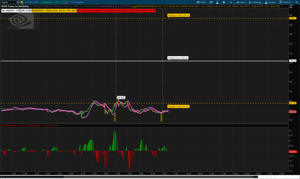Click the Weekly -1 EM: 221.45 bubble
Image resolution: width=300 pixels, height=179 pixels.
179,106
